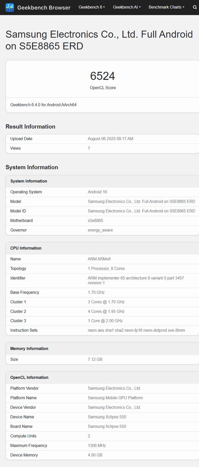This screenshot has width=199, height=467.
Task: Select the energy_aware governor value
Action: point(100,230)
